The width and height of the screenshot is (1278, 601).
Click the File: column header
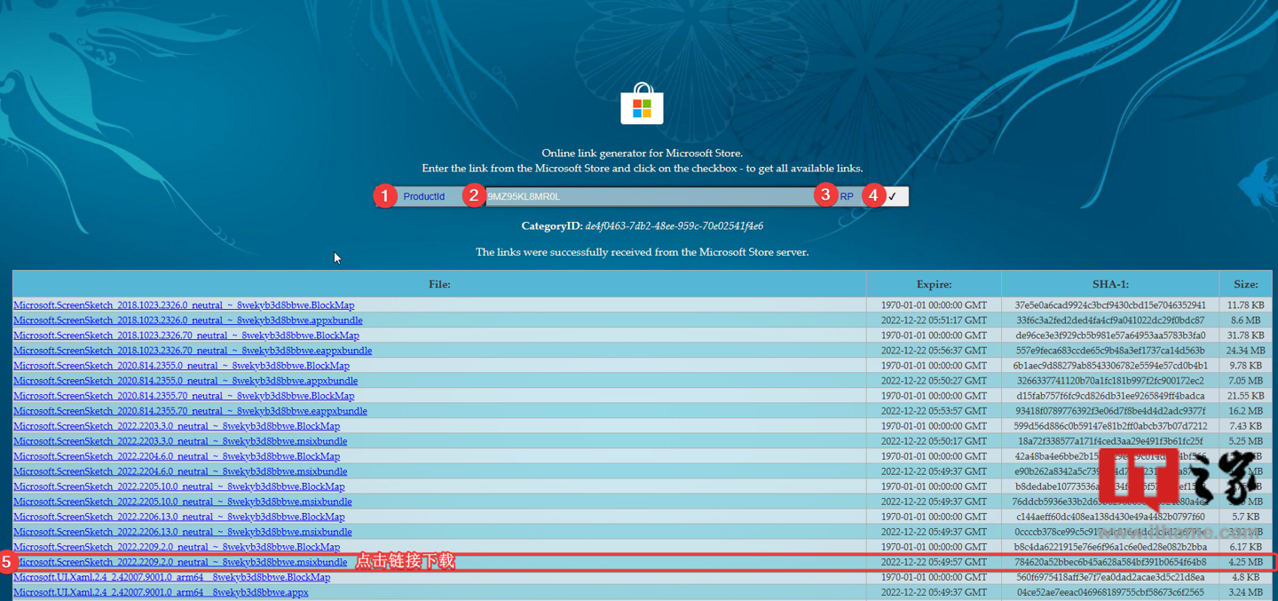pos(439,284)
